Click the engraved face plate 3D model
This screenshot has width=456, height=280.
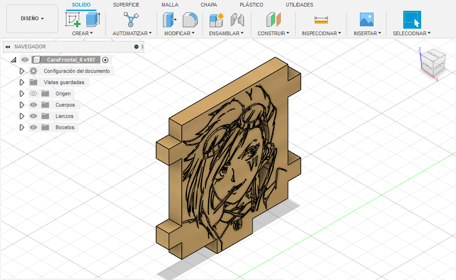(228, 158)
